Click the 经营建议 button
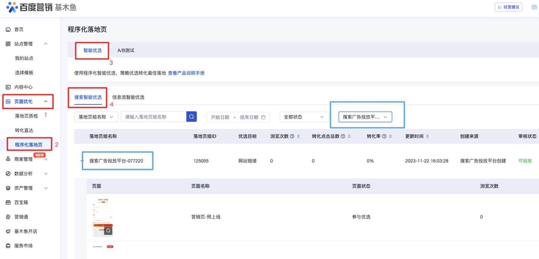The image size is (539, 259). pos(508,7)
